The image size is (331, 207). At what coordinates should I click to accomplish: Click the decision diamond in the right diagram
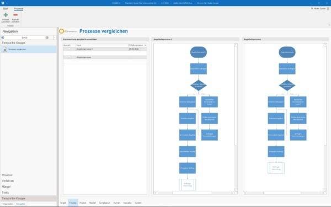pyautogui.click(x=287, y=86)
